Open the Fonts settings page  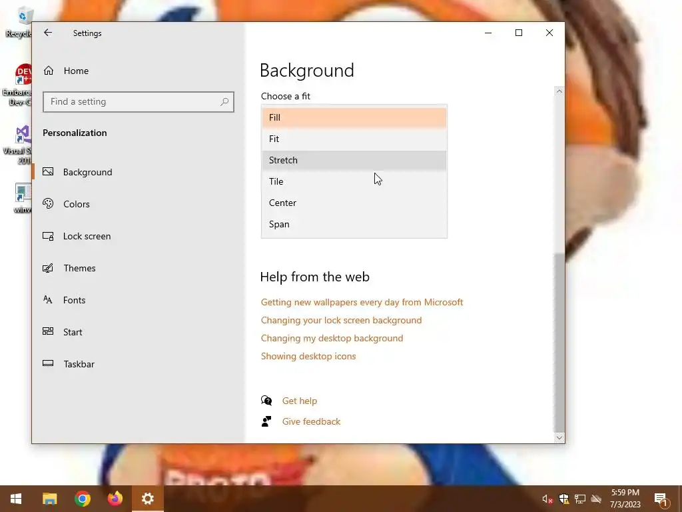pos(139,300)
